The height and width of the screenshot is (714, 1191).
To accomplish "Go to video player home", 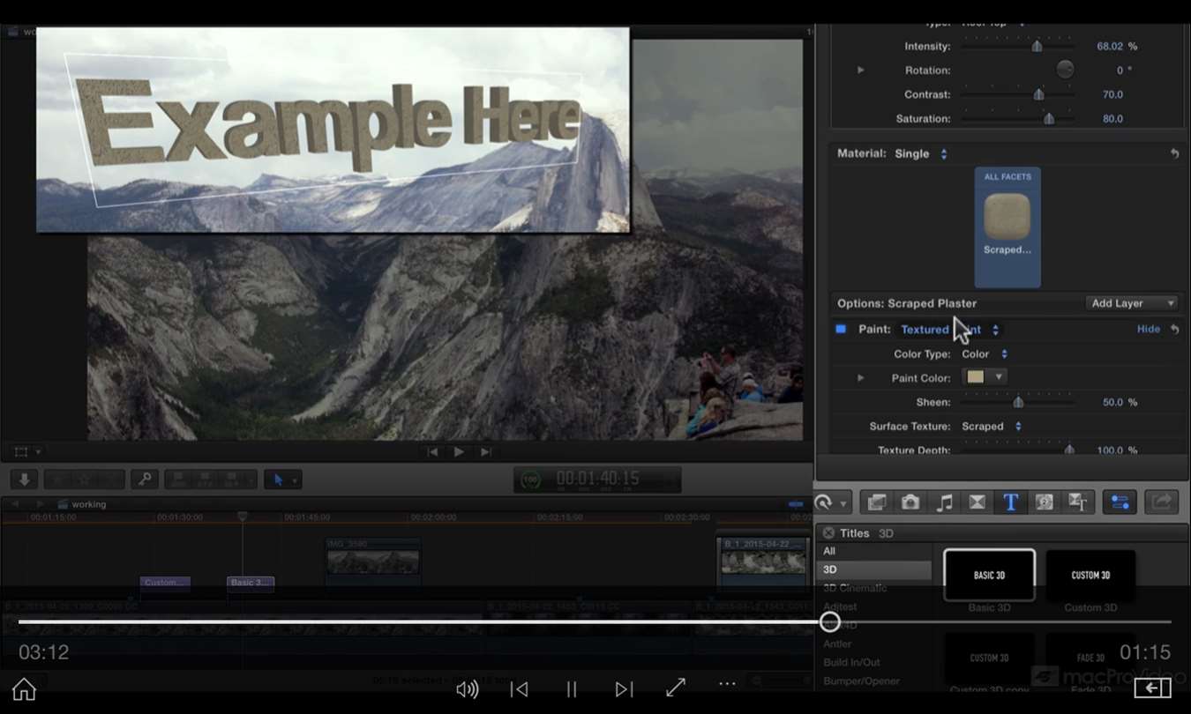I will tap(24, 689).
